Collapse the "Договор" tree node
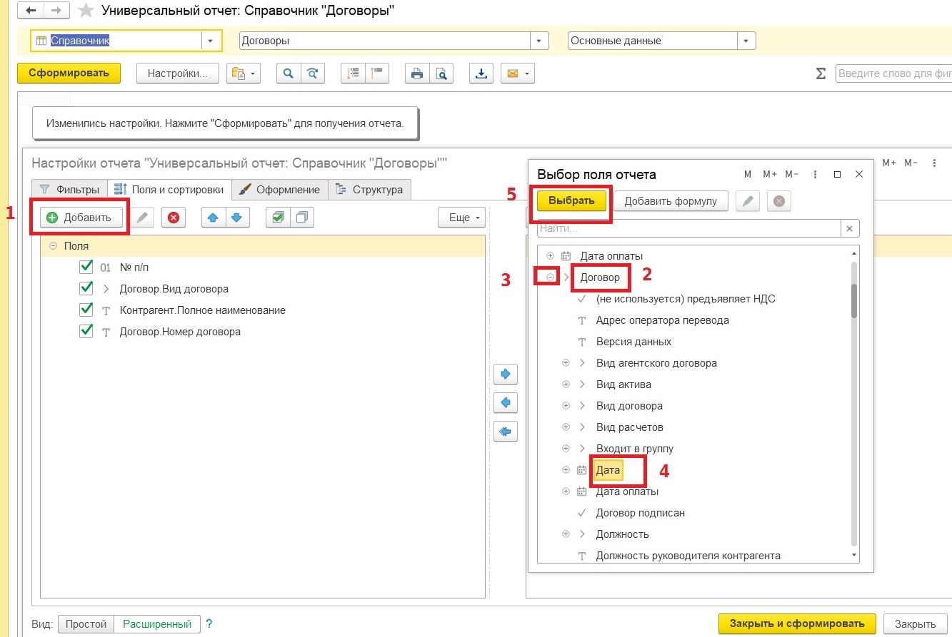Screen dimensions: 952x637 [x=550, y=277]
